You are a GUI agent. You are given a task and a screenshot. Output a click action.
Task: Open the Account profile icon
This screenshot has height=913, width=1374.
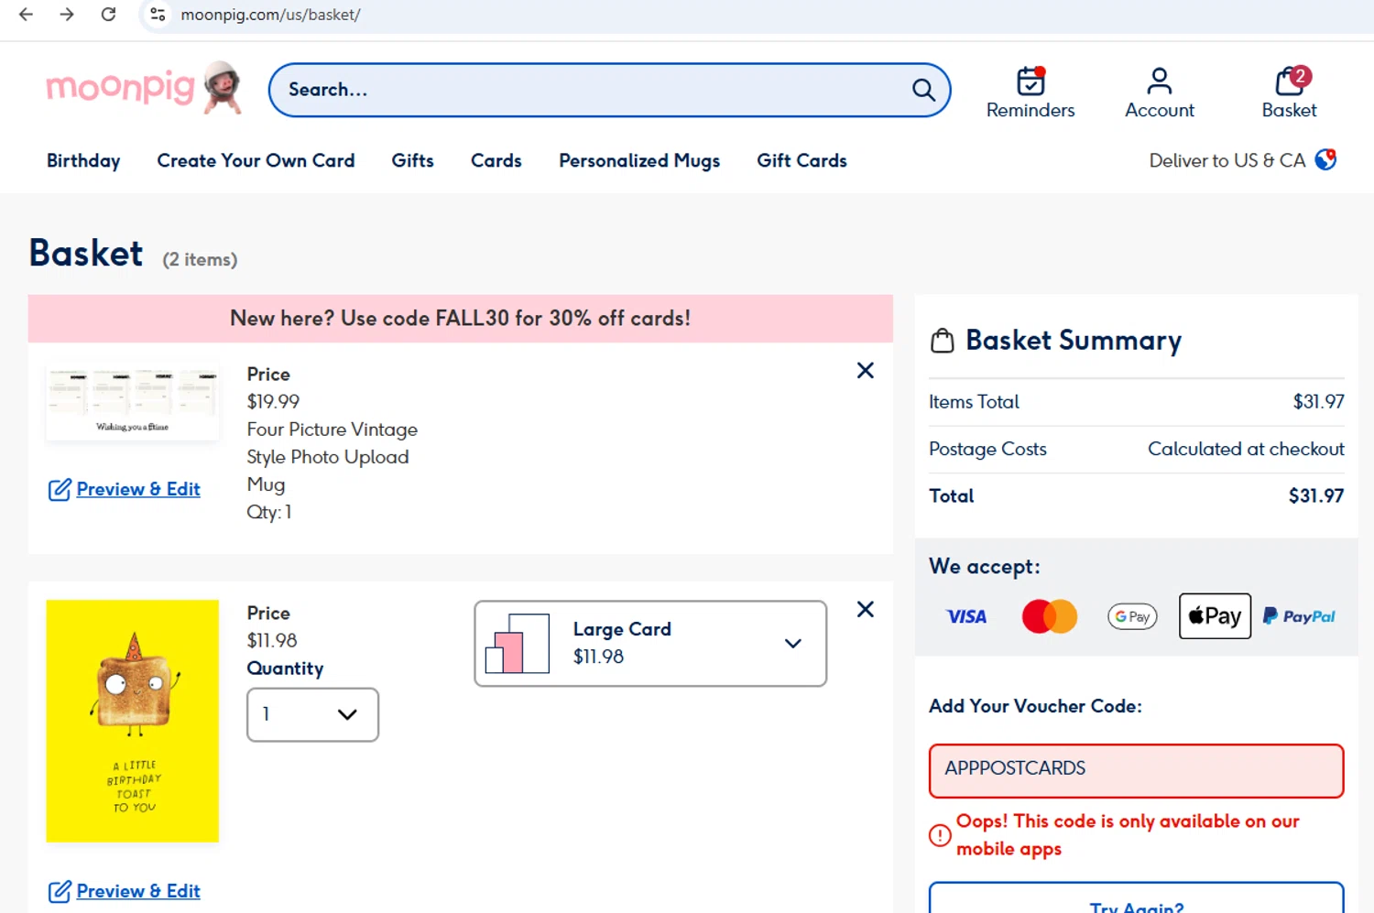pyautogui.click(x=1159, y=82)
